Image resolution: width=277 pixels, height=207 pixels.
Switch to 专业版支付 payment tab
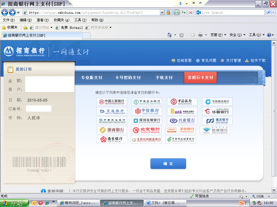(x=92, y=78)
